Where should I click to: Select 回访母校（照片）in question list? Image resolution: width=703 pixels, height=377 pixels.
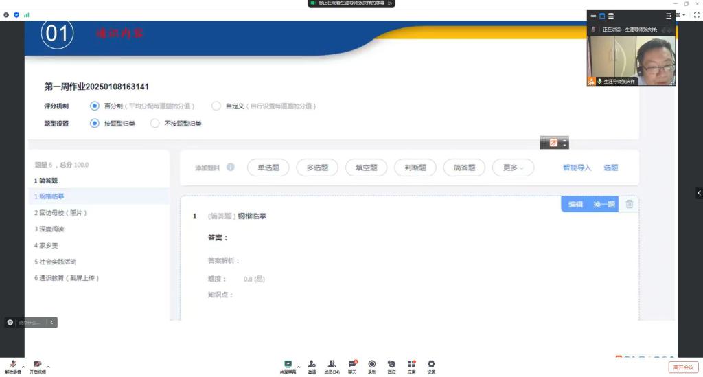pos(61,213)
